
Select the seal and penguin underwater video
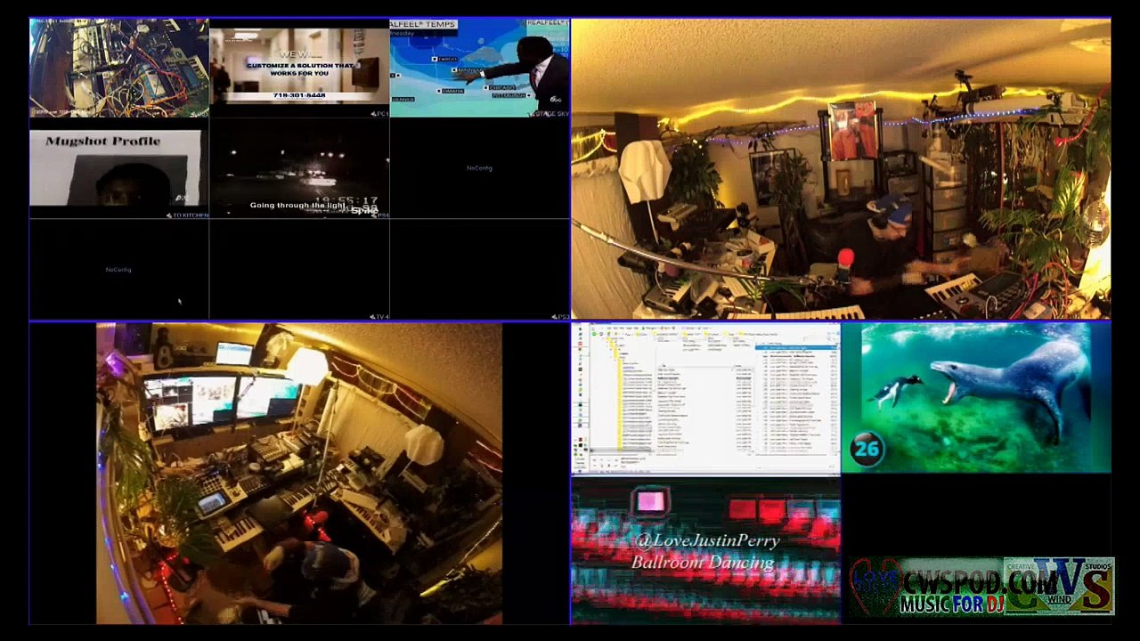tap(976, 398)
